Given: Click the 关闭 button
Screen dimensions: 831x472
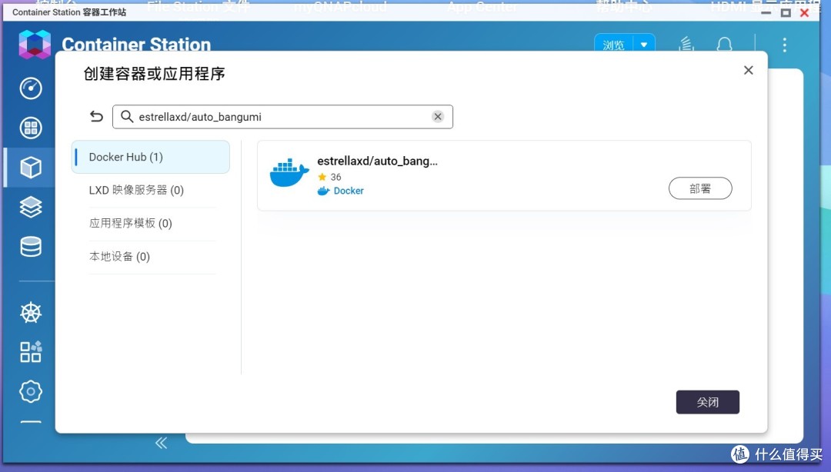Looking at the screenshot, I should click(x=708, y=402).
